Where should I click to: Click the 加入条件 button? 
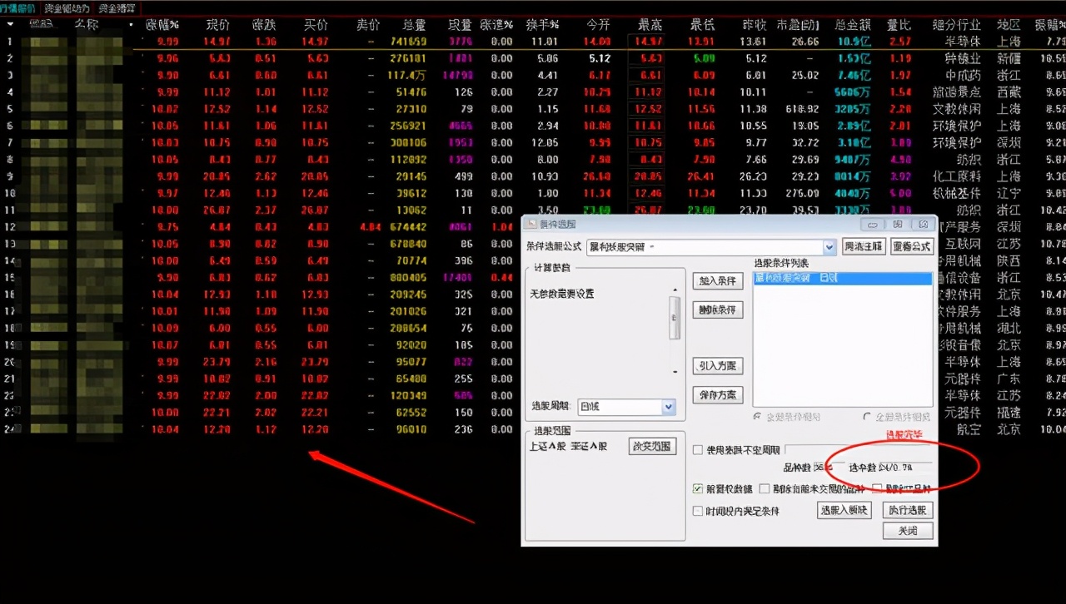coord(718,281)
